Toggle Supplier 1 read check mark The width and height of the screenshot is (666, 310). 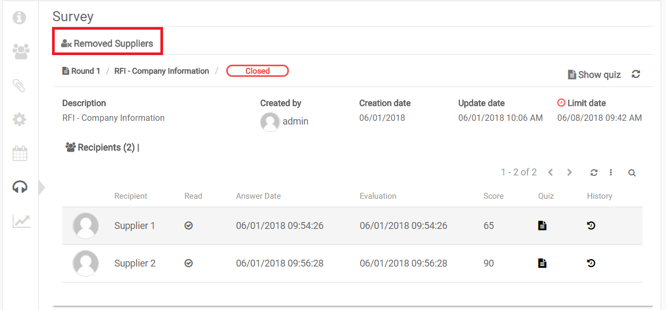[x=189, y=226]
